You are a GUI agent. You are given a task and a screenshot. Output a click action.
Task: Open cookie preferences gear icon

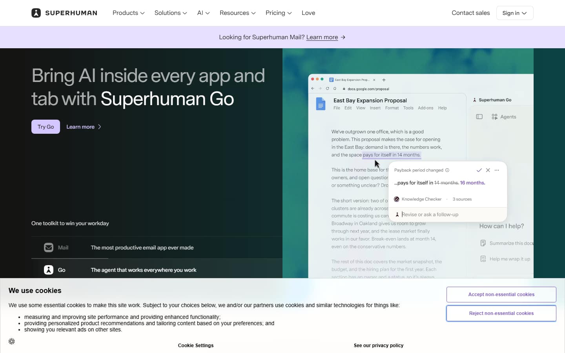(x=12, y=341)
